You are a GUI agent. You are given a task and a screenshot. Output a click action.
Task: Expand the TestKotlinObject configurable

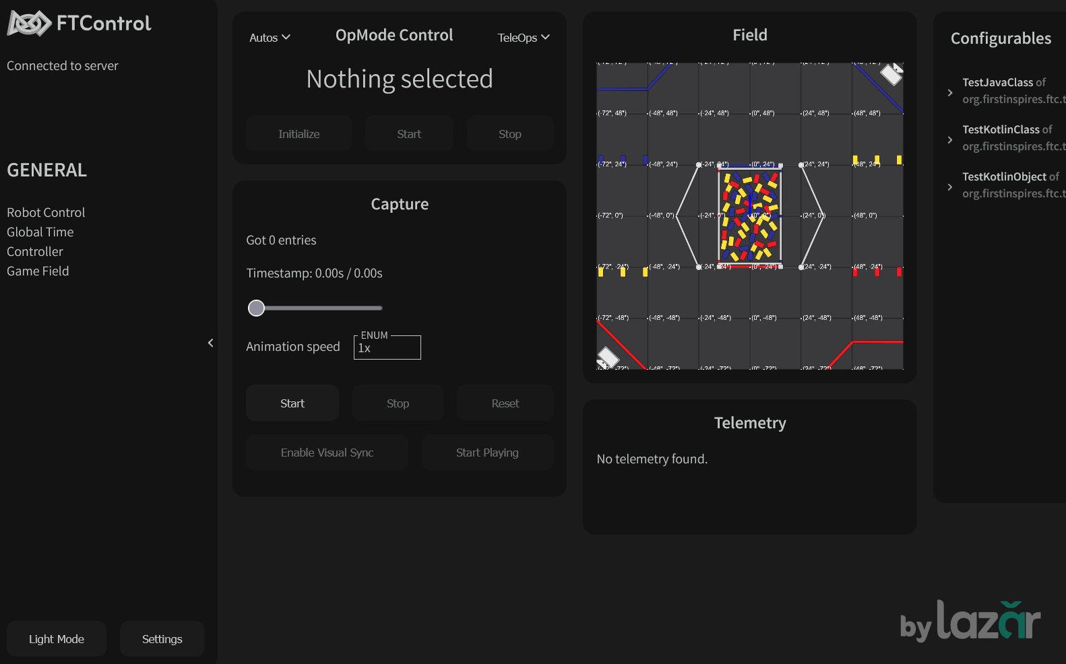point(950,187)
